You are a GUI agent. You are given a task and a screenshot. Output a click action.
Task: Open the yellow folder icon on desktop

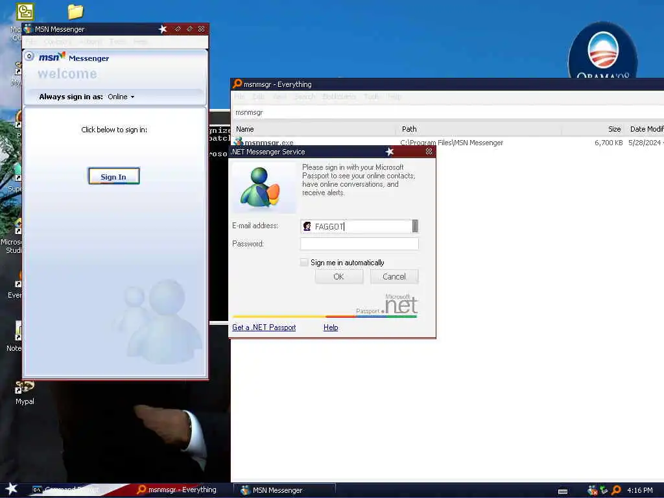coord(75,12)
